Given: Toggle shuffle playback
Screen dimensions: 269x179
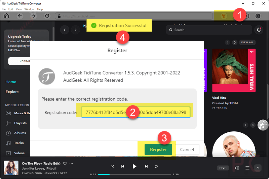Looking at the screenshot, I should (113, 166).
